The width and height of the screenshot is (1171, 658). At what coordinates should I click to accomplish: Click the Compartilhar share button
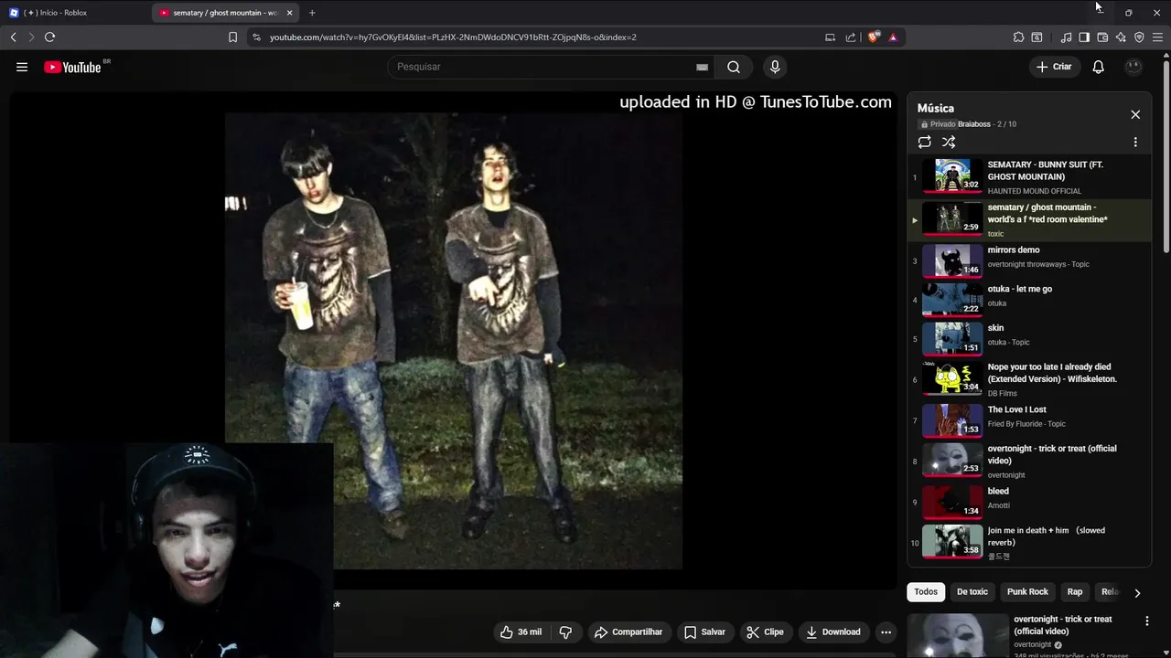click(628, 631)
